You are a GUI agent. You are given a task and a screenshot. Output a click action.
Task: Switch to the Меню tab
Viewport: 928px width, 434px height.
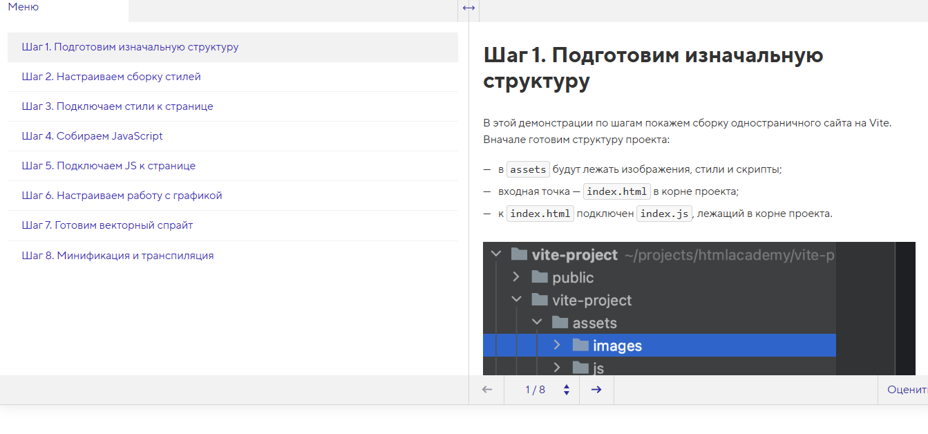pyautogui.click(x=23, y=7)
